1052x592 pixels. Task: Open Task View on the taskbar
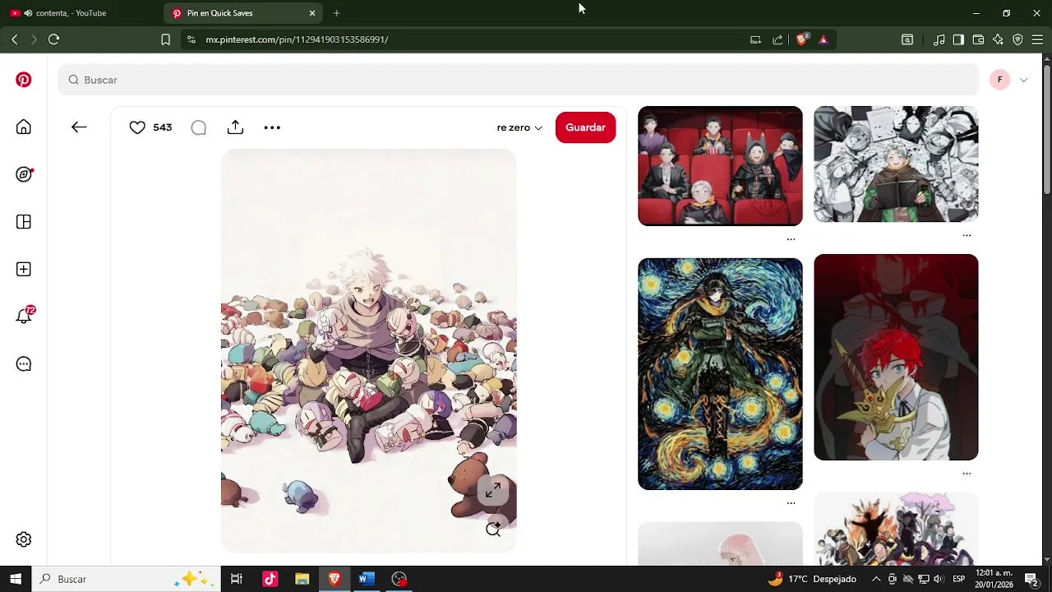pyautogui.click(x=237, y=579)
